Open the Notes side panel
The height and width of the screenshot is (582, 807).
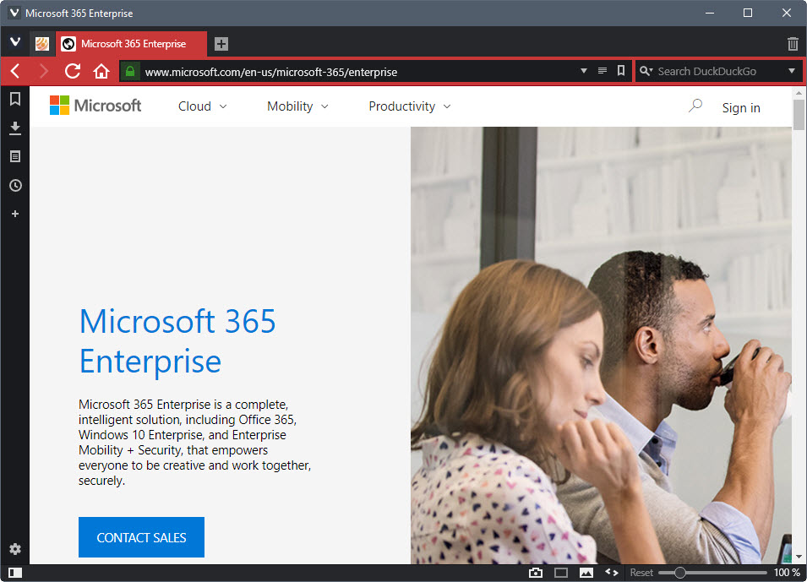pos(15,156)
